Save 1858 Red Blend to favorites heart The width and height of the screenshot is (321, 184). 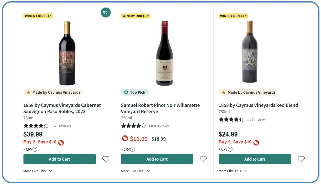coord(301,159)
